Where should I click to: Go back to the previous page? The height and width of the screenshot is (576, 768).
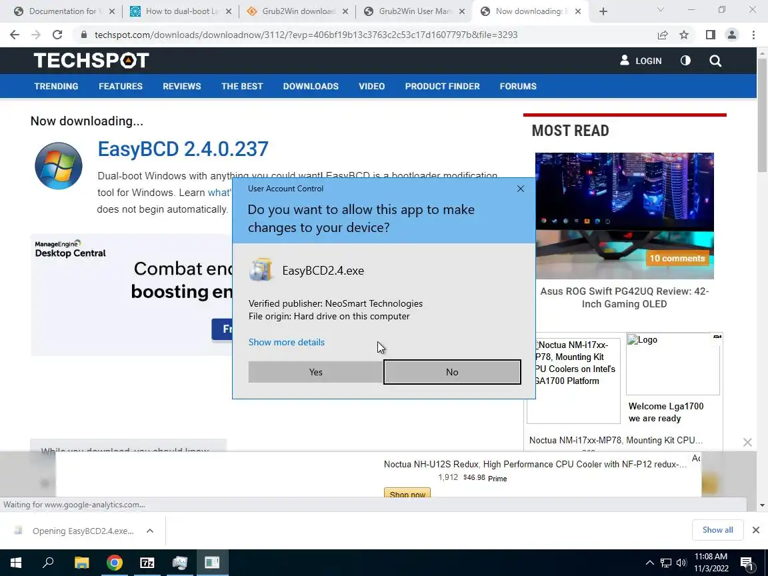[x=15, y=35]
